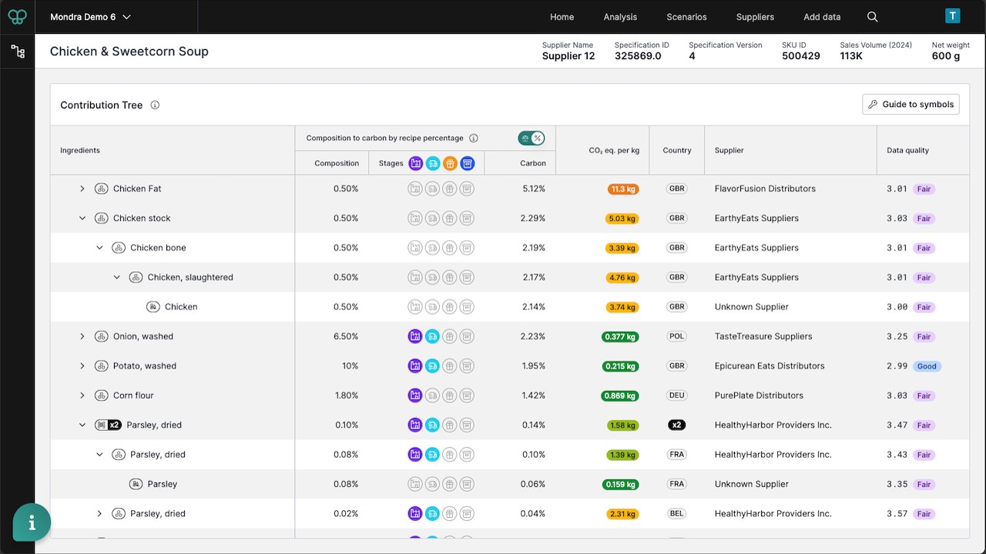Click the search magnifier in top navigation
986x554 pixels.
tap(872, 17)
